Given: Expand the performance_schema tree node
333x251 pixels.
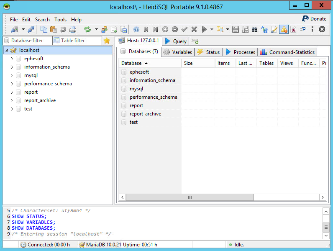Looking at the screenshot, I should click(x=12, y=84).
